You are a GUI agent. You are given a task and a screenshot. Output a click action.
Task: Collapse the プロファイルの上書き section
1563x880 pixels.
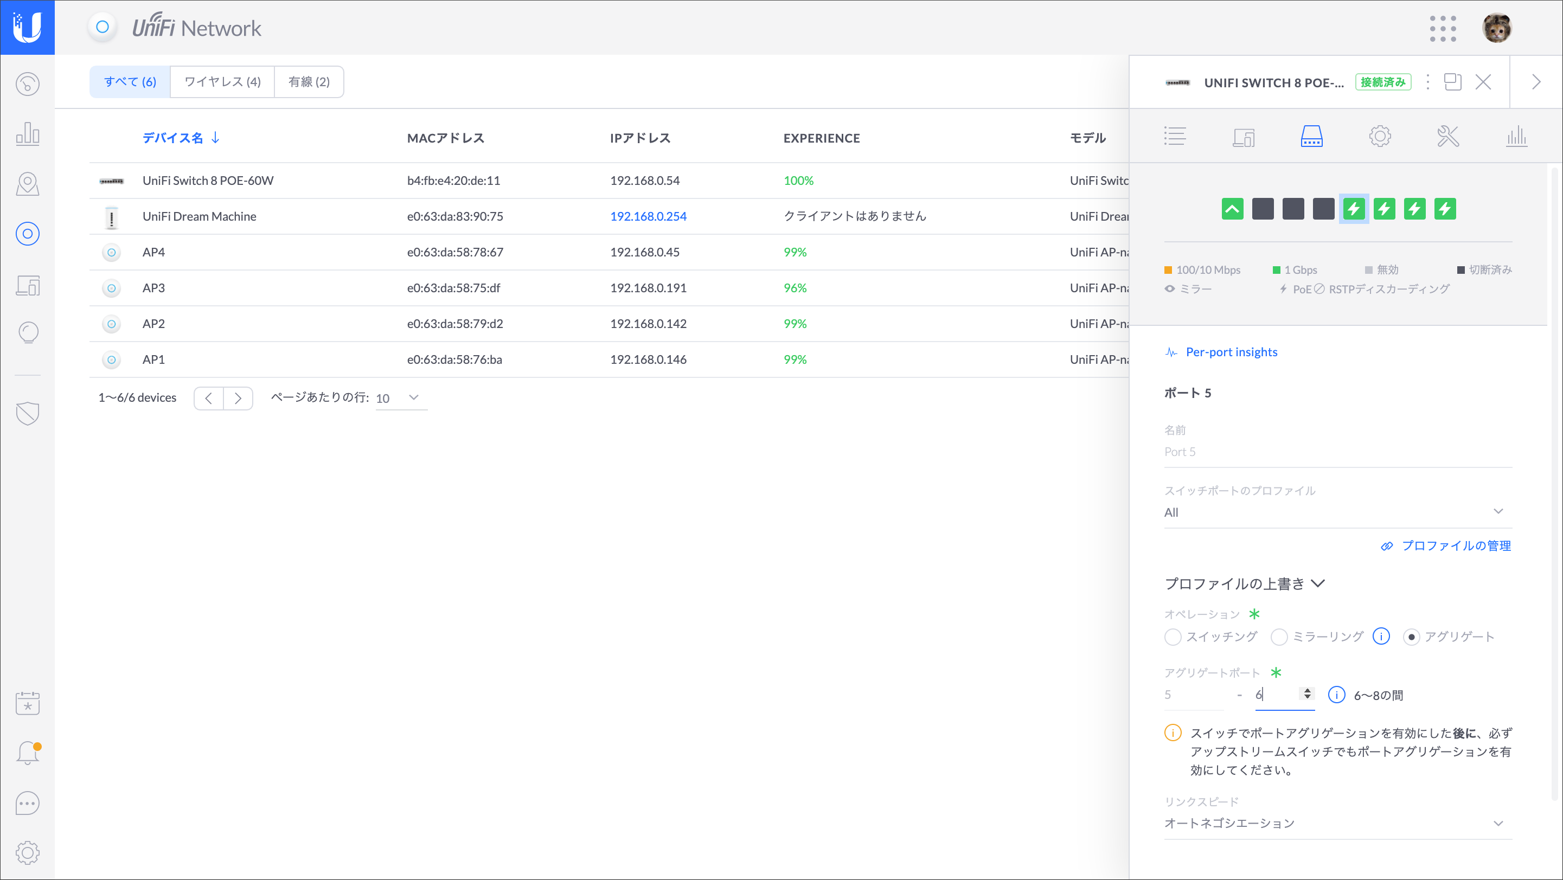1244,584
